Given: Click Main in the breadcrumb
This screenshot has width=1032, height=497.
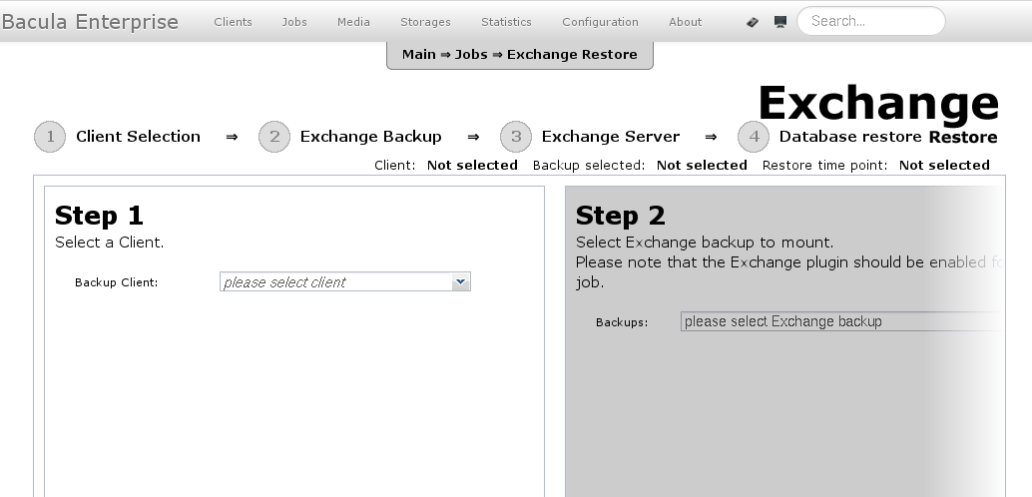Looking at the screenshot, I should pos(418,55).
